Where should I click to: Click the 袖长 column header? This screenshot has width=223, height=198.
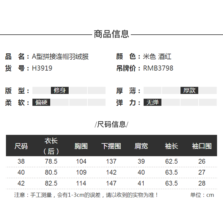[171, 146]
